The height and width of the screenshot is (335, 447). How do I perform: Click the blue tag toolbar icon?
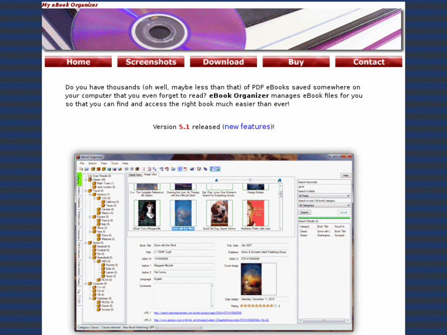pyautogui.click(x=205, y=169)
